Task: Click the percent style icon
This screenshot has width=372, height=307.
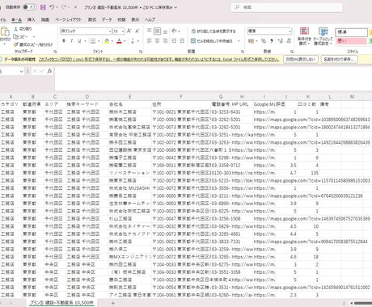Action: point(264,41)
